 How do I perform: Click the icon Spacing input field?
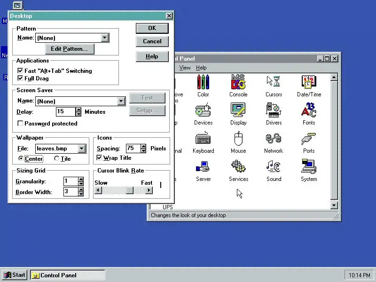(x=133, y=149)
